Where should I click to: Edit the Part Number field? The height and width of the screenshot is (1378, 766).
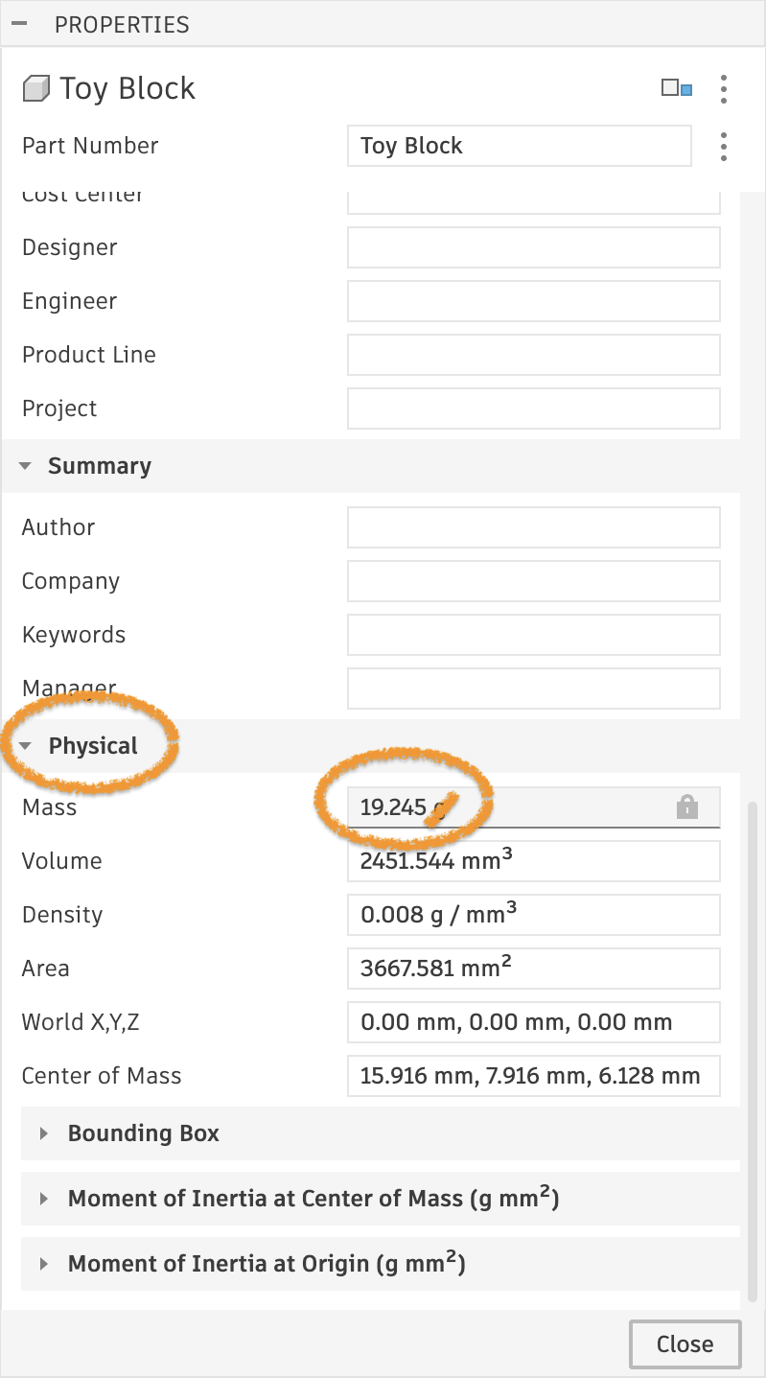pos(519,146)
